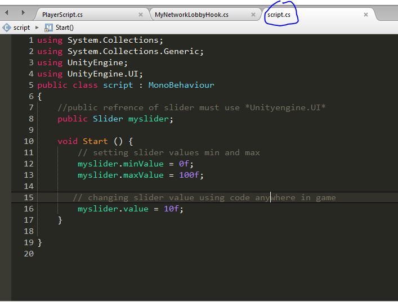Image resolution: width=398 pixels, height=302 pixels.
Task: Click the 10f value on line 16
Action: [x=171, y=209]
